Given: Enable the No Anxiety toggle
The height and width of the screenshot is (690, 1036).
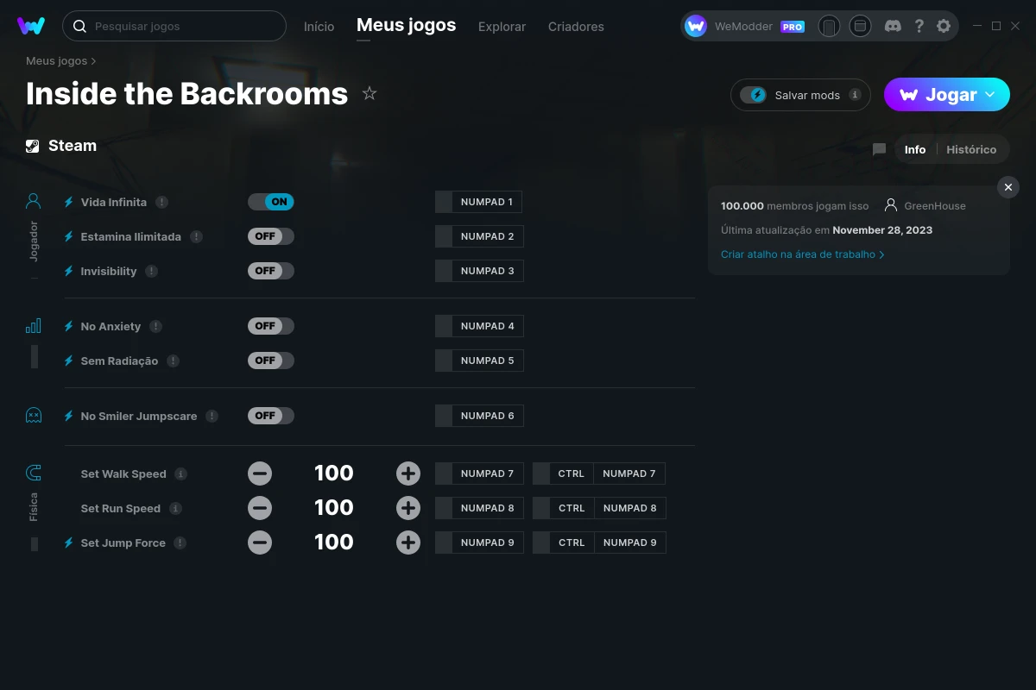Looking at the screenshot, I should (271, 326).
